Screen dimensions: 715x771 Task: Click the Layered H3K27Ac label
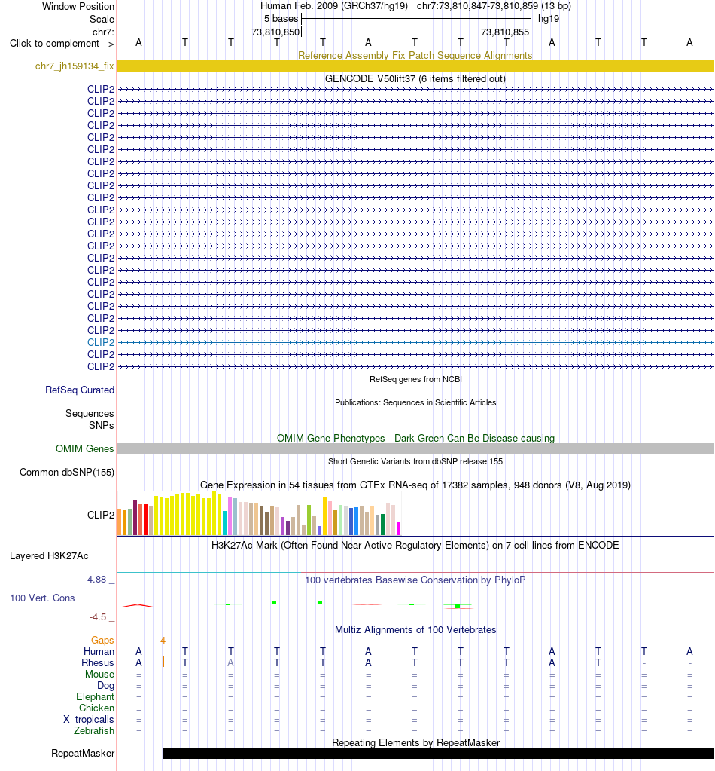[49, 556]
